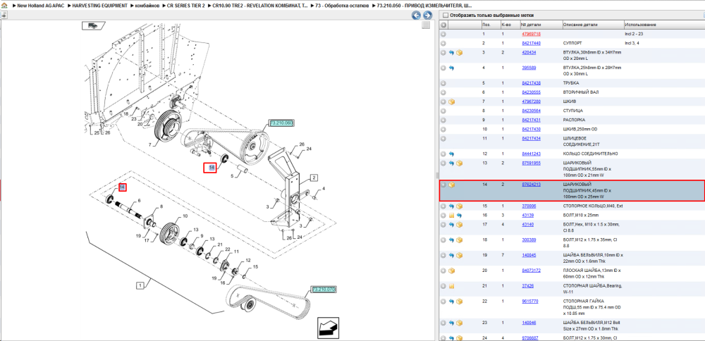Viewport: 705px width, 341px height.
Task: Select callout 14 near shaft in diagram
Action: pos(122,187)
